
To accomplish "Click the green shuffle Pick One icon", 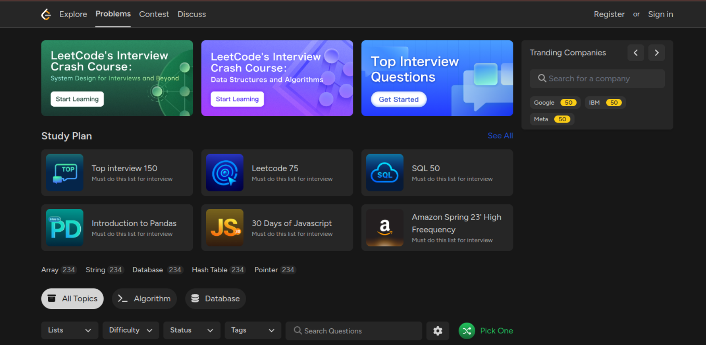I will 467,331.
